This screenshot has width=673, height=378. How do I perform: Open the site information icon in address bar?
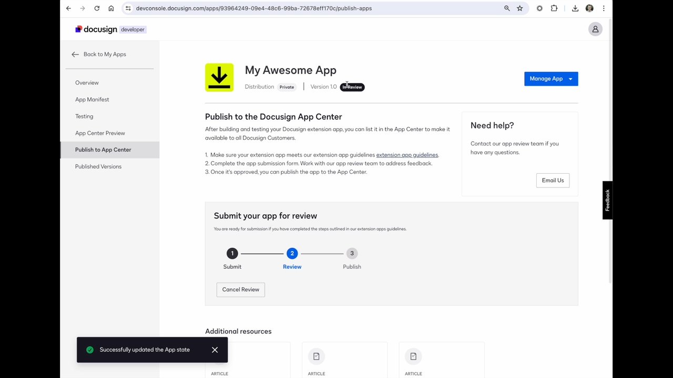coord(128,8)
